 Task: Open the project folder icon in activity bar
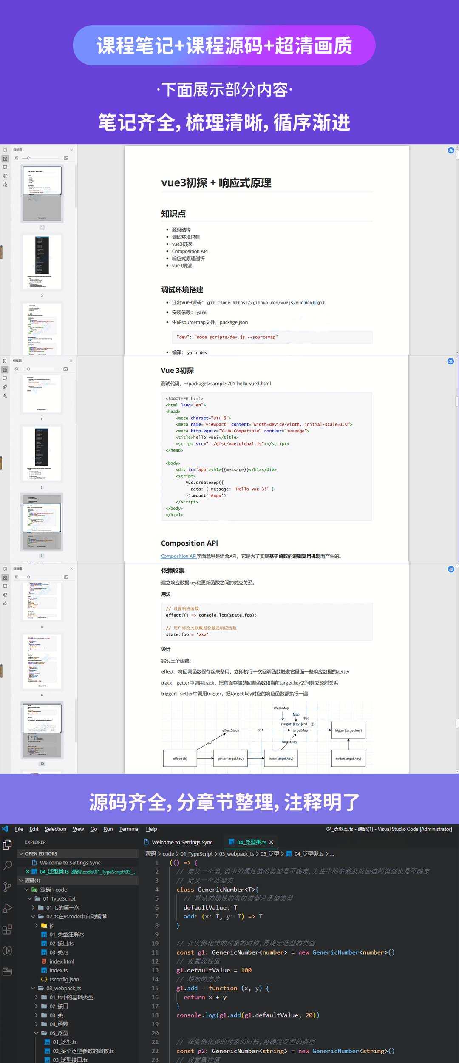[7, 972]
